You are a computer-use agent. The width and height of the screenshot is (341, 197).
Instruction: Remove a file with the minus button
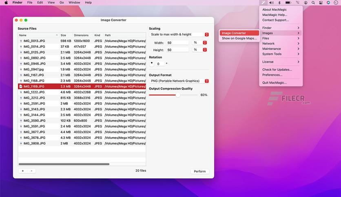[x=31, y=171]
